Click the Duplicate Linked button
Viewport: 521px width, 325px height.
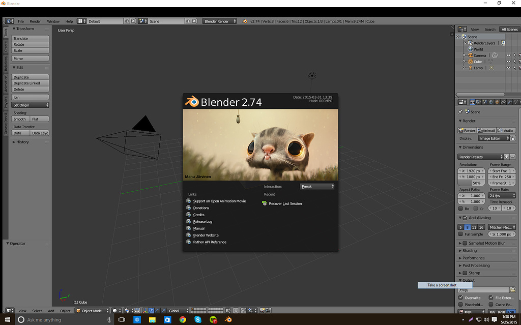point(30,83)
